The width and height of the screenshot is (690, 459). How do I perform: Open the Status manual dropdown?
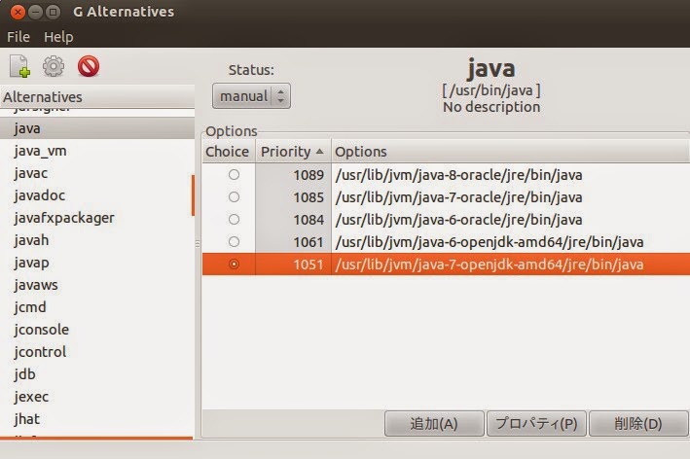tap(251, 96)
